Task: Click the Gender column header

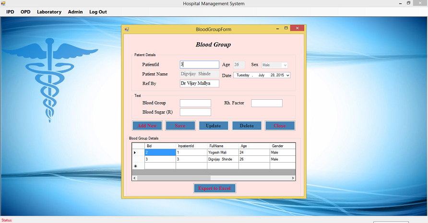Action: (283, 146)
